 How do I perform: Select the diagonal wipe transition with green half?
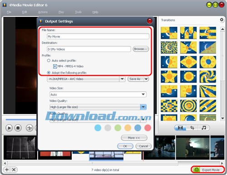pyautogui.click(x=208, y=47)
